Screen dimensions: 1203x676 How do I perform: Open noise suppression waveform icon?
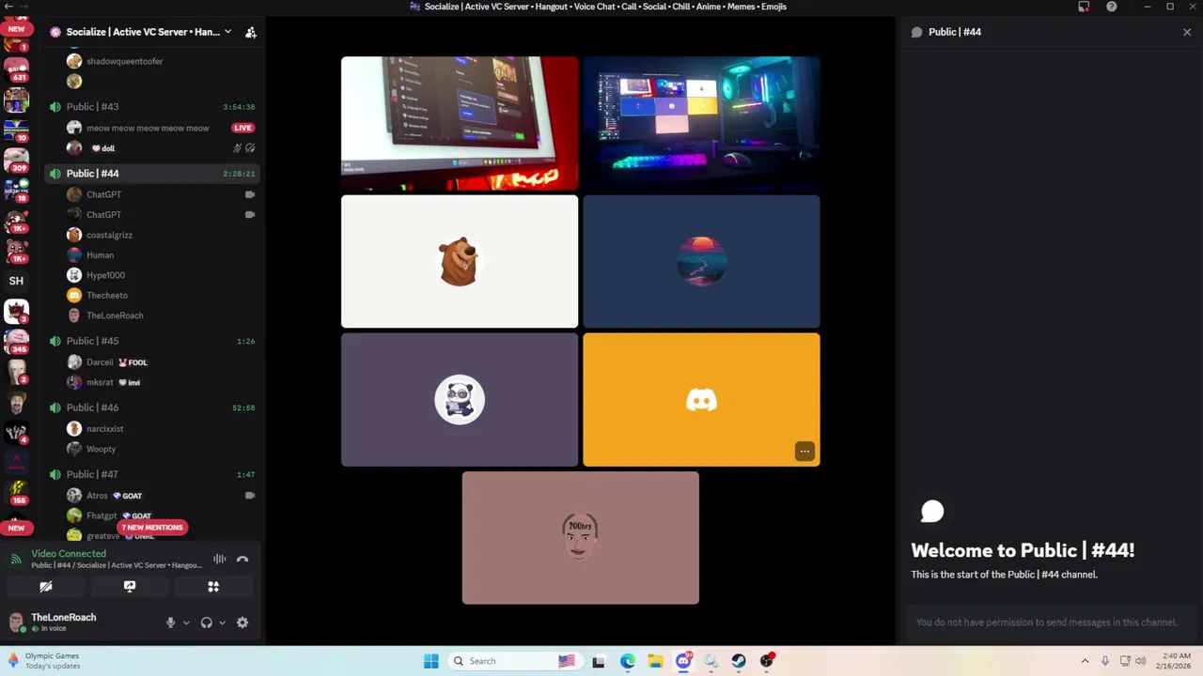click(219, 560)
